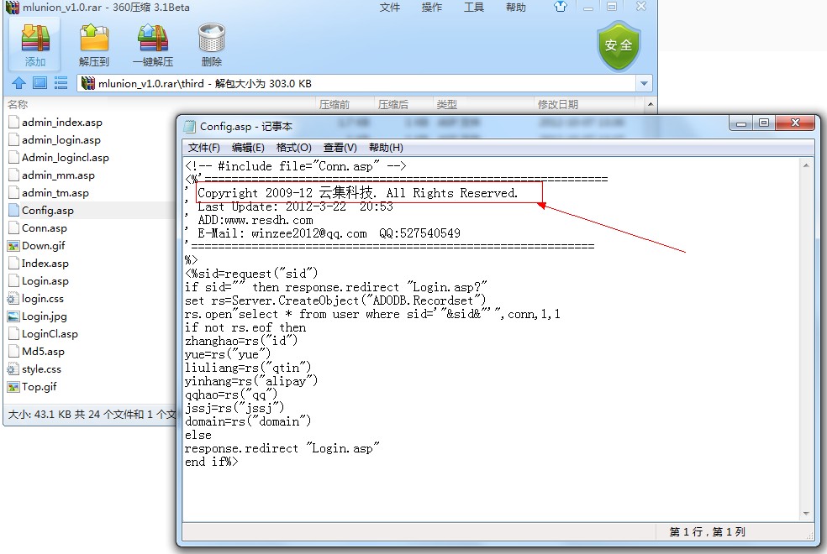Viewport: 827px width, 554px height.
Task: Go up one folder with blue arrow
Action: pos(18,83)
